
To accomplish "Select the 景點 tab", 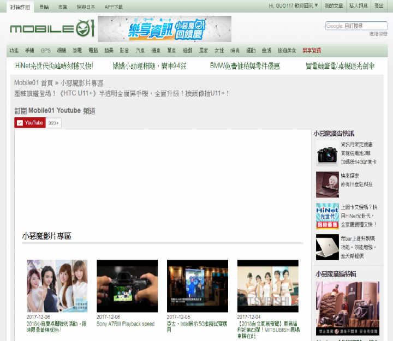I will point(44,7).
